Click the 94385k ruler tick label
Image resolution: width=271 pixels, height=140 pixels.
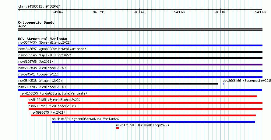click(x=98, y=12)
